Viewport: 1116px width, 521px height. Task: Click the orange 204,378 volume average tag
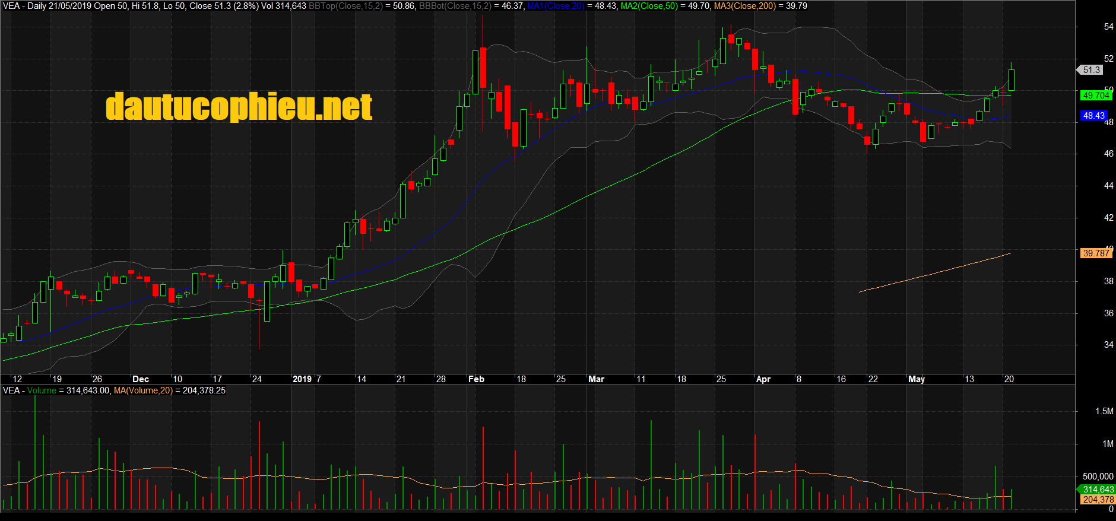click(x=1098, y=500)
